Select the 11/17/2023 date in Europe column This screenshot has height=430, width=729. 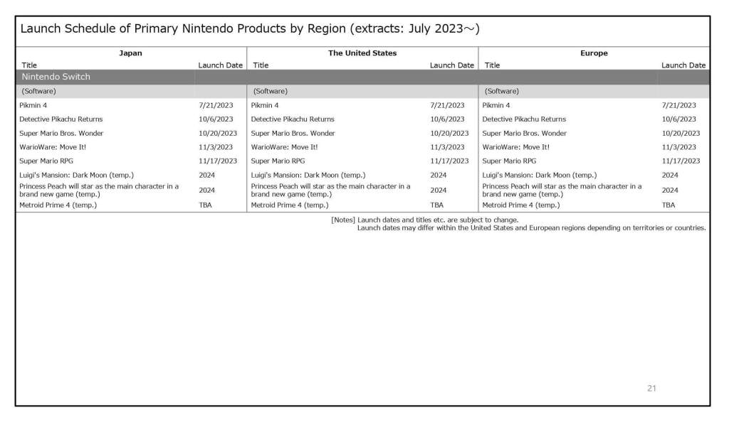tap(681, 161)
